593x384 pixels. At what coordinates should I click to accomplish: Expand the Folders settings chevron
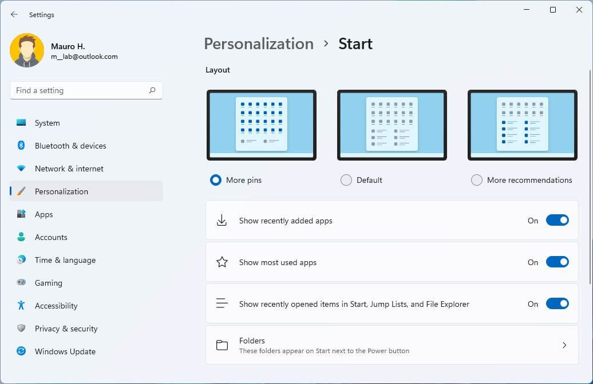[x=564, y=345]
